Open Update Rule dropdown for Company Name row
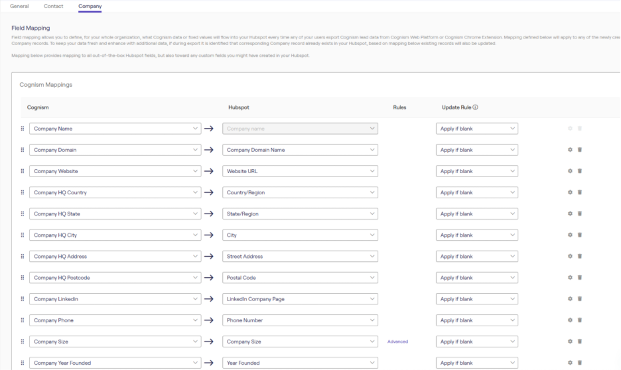Image resolution: width=621 pixels, height=370 pixels. click(476, 129)
